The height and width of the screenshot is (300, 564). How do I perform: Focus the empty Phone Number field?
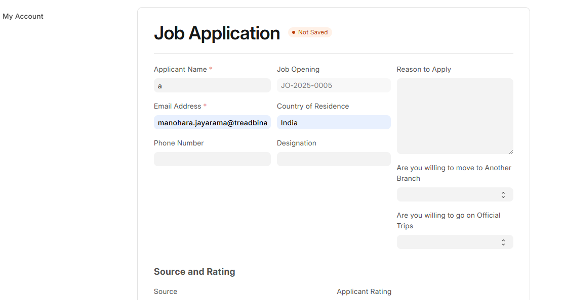click(212, 159)
